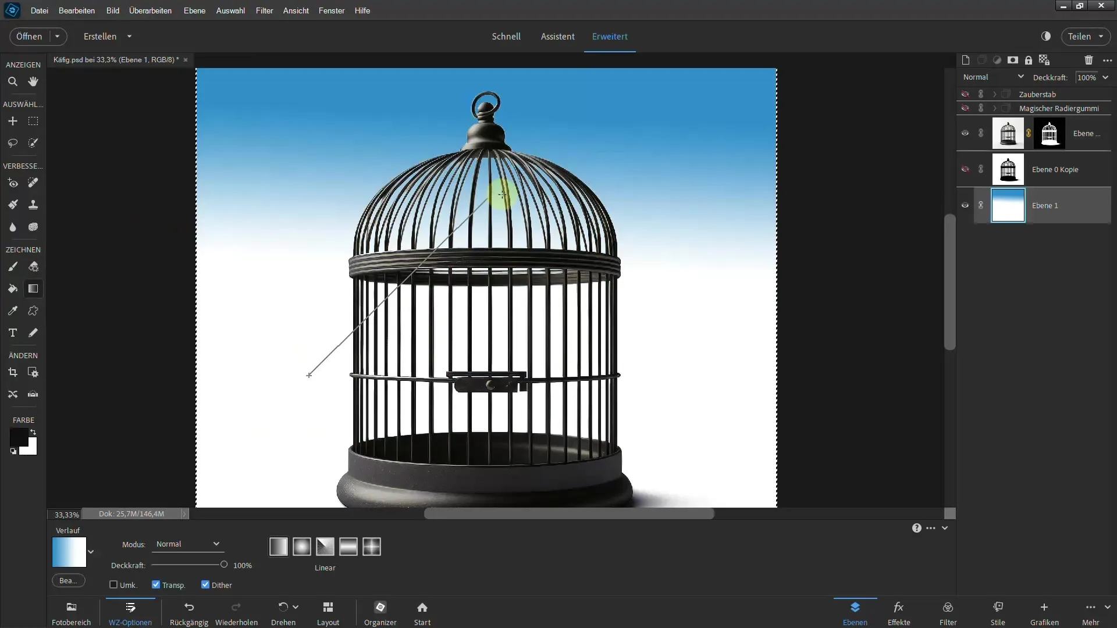Hide the masked top Ebene layer
This screenshot has width=1117, height=628.
(x=965, y=133)
